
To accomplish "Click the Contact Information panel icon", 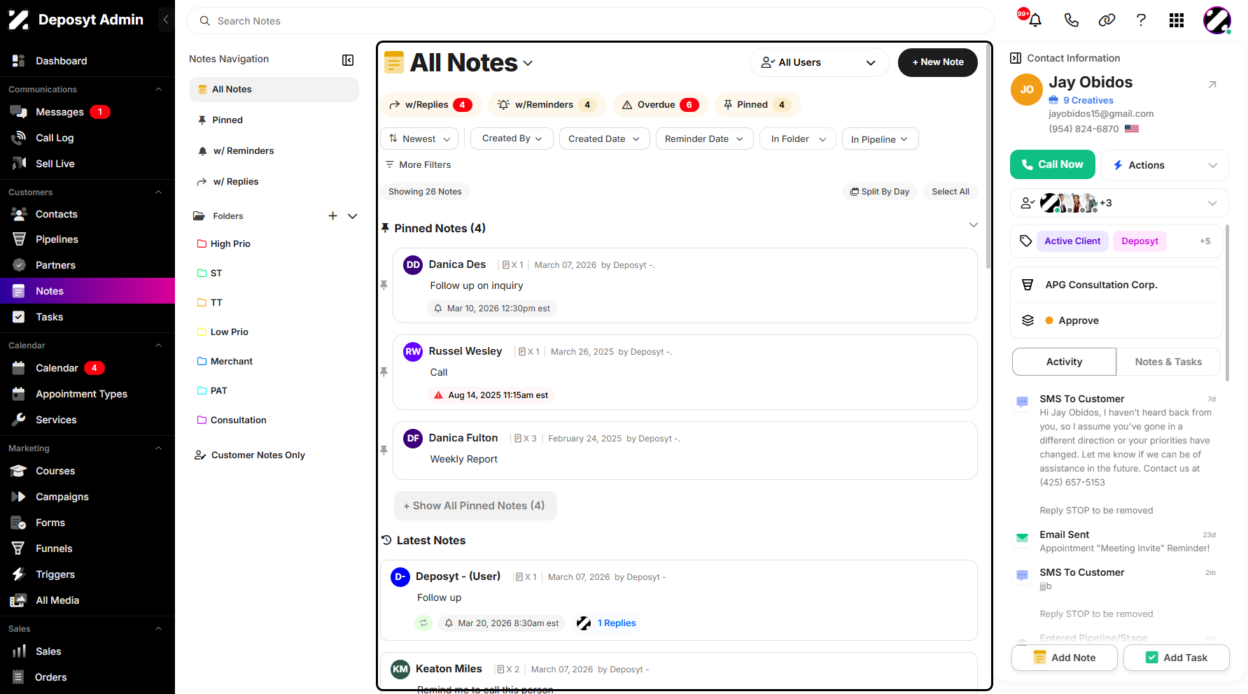I will (x=1016, y=58).
